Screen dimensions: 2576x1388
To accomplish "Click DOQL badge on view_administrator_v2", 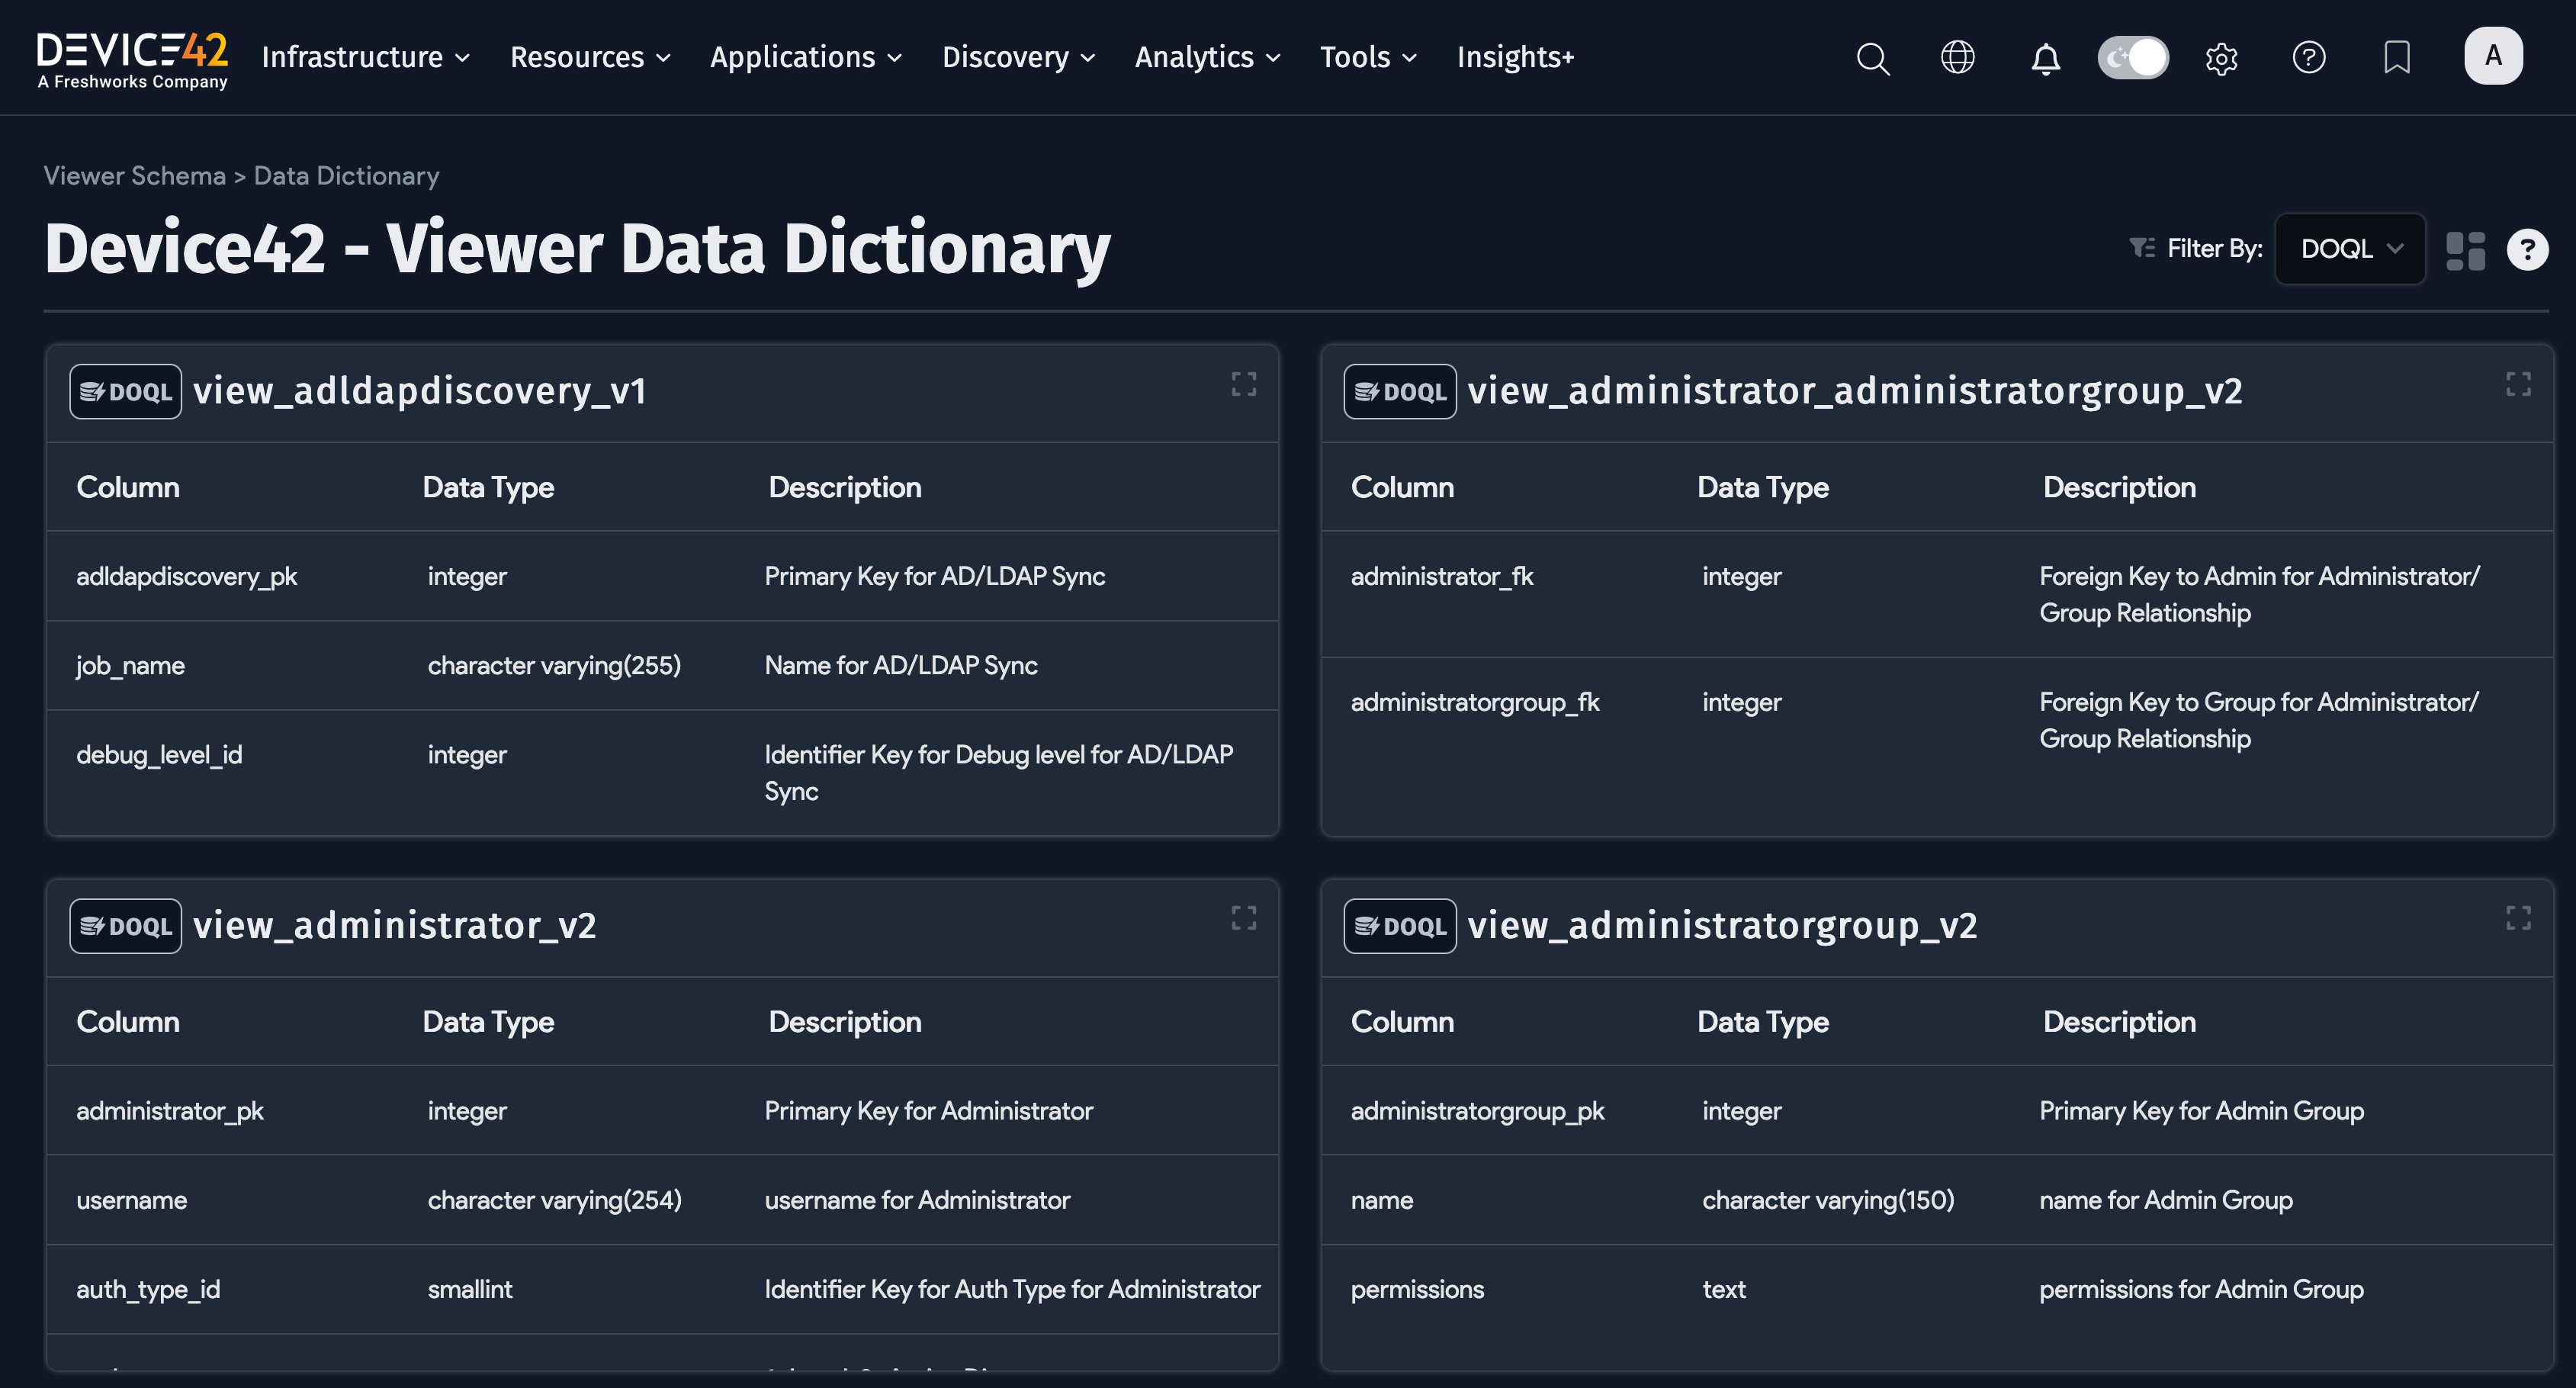I will pyautogui.click(x=125, y=926).
